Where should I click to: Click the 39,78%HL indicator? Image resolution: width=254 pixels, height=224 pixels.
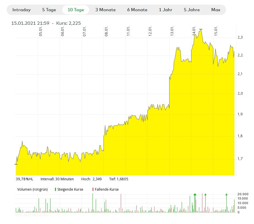(x=24, y=179)
